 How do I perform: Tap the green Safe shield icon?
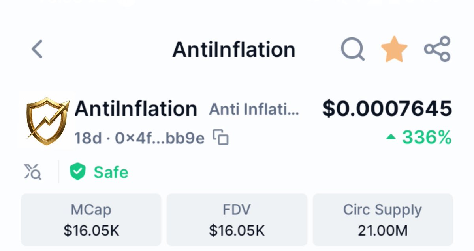coord(78,172)
